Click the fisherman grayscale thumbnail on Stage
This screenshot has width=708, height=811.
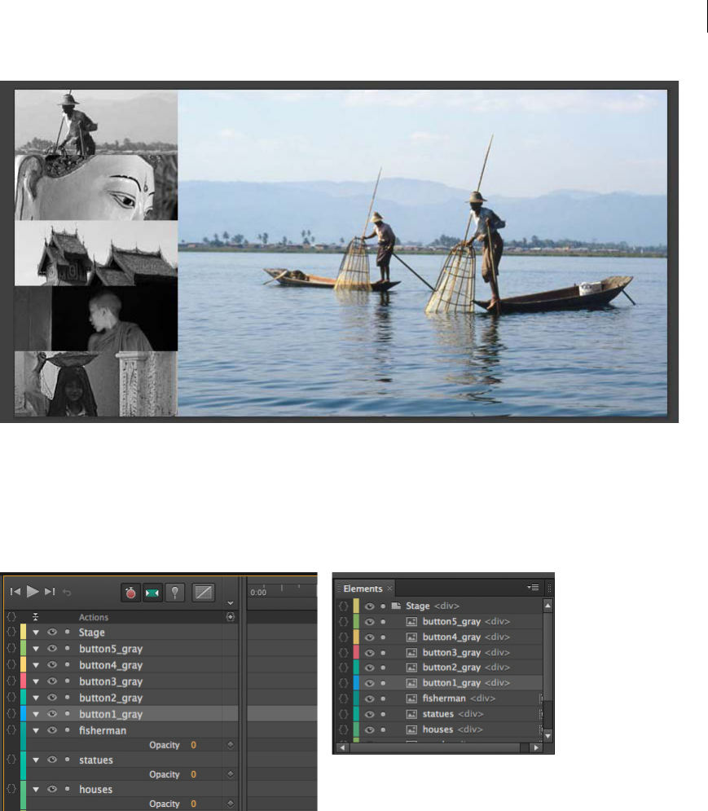point(96,122)
